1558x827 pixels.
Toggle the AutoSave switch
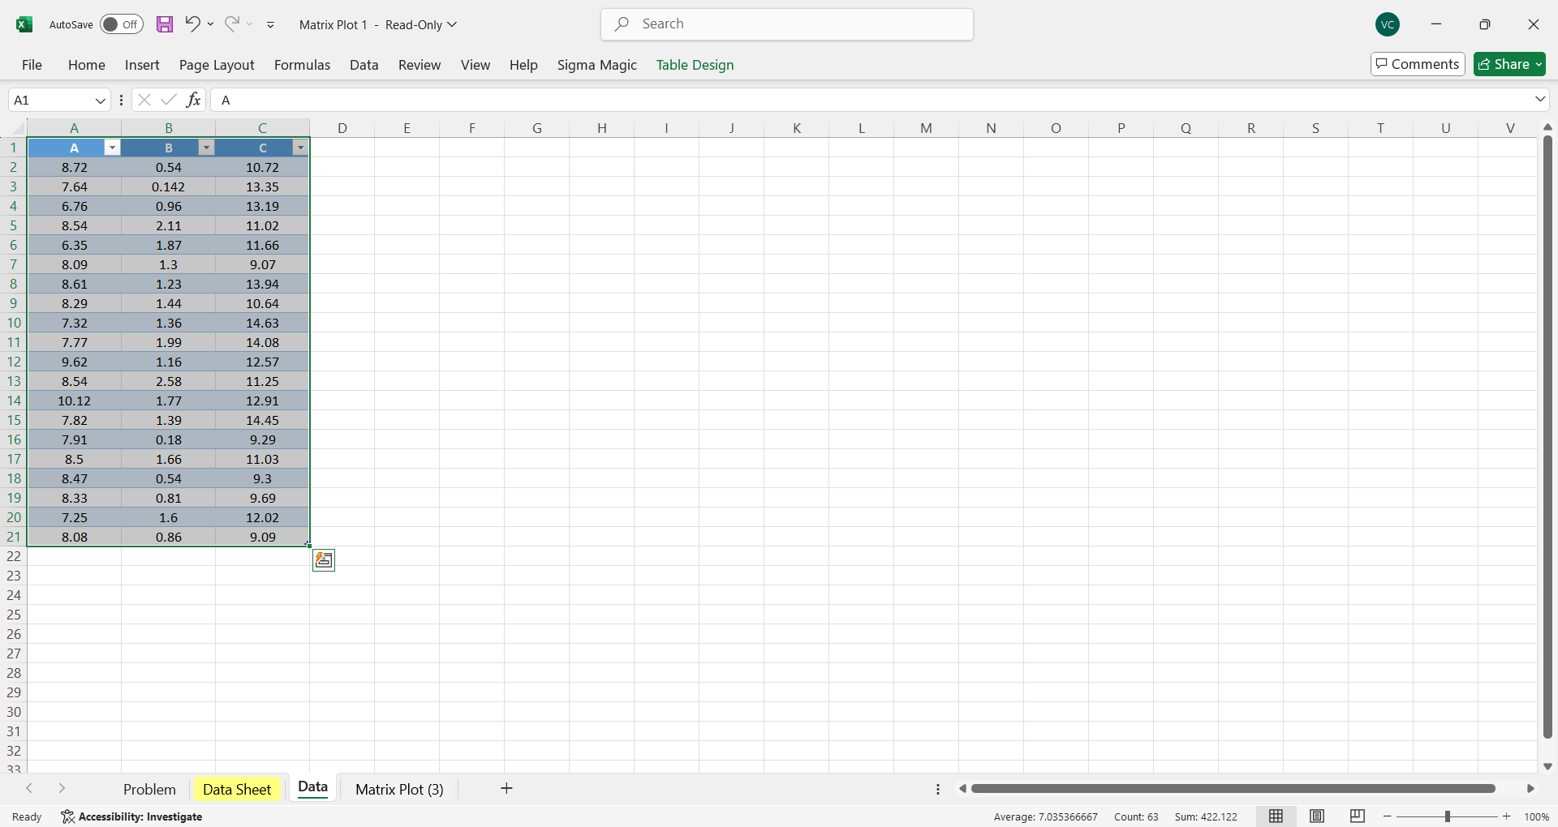click(122, 24)
